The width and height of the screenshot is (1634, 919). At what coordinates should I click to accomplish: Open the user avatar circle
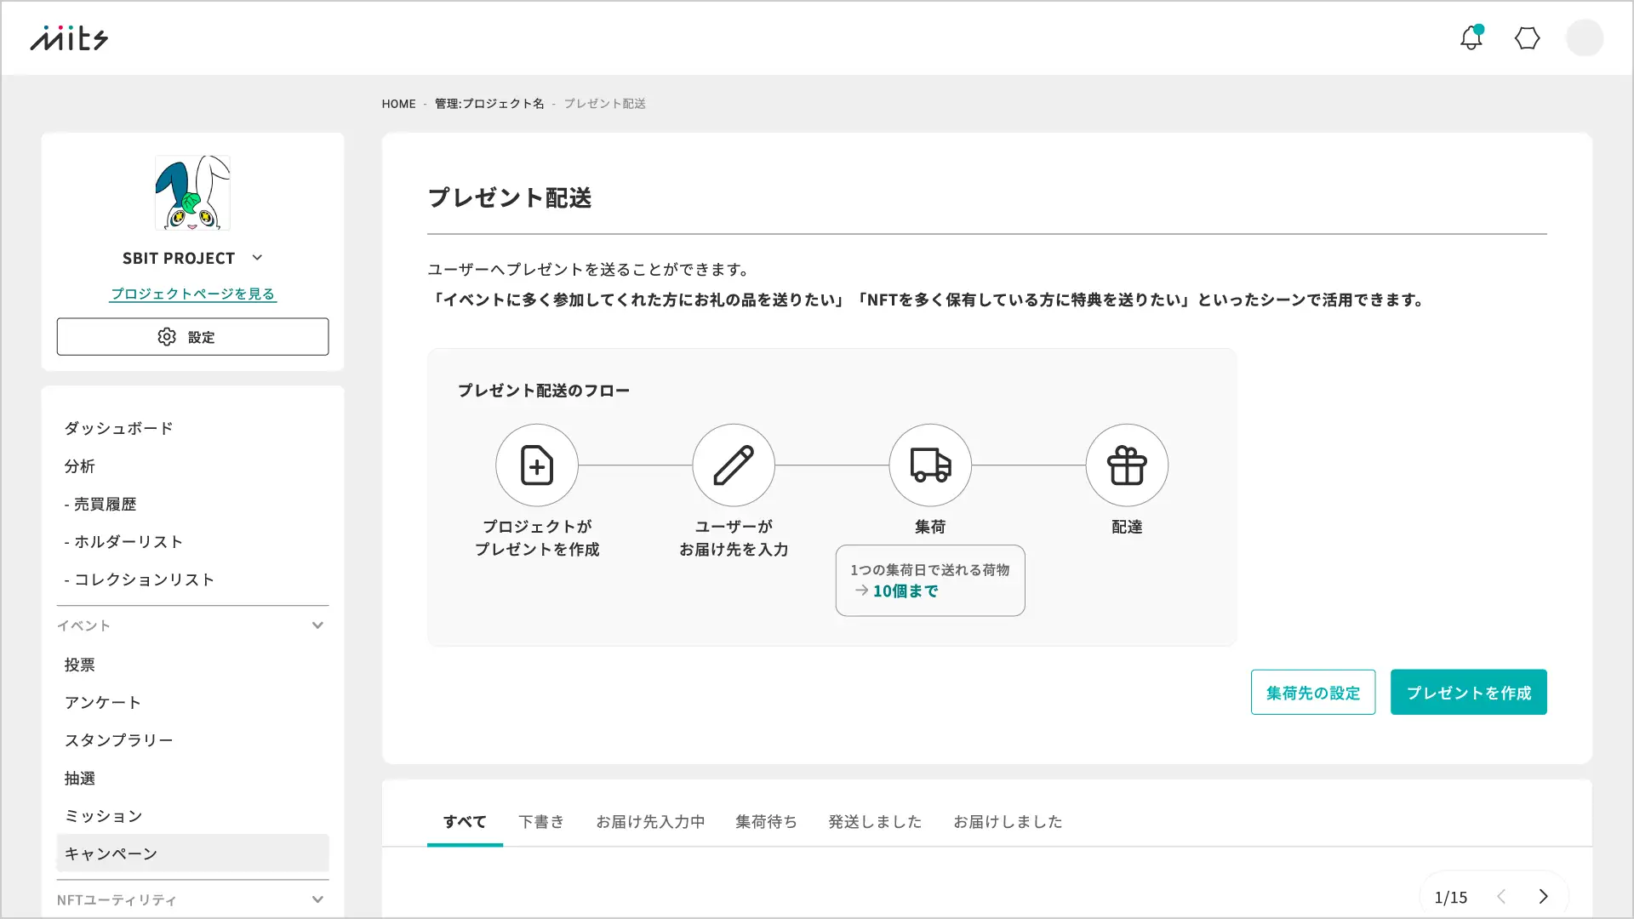point(1584,38)
